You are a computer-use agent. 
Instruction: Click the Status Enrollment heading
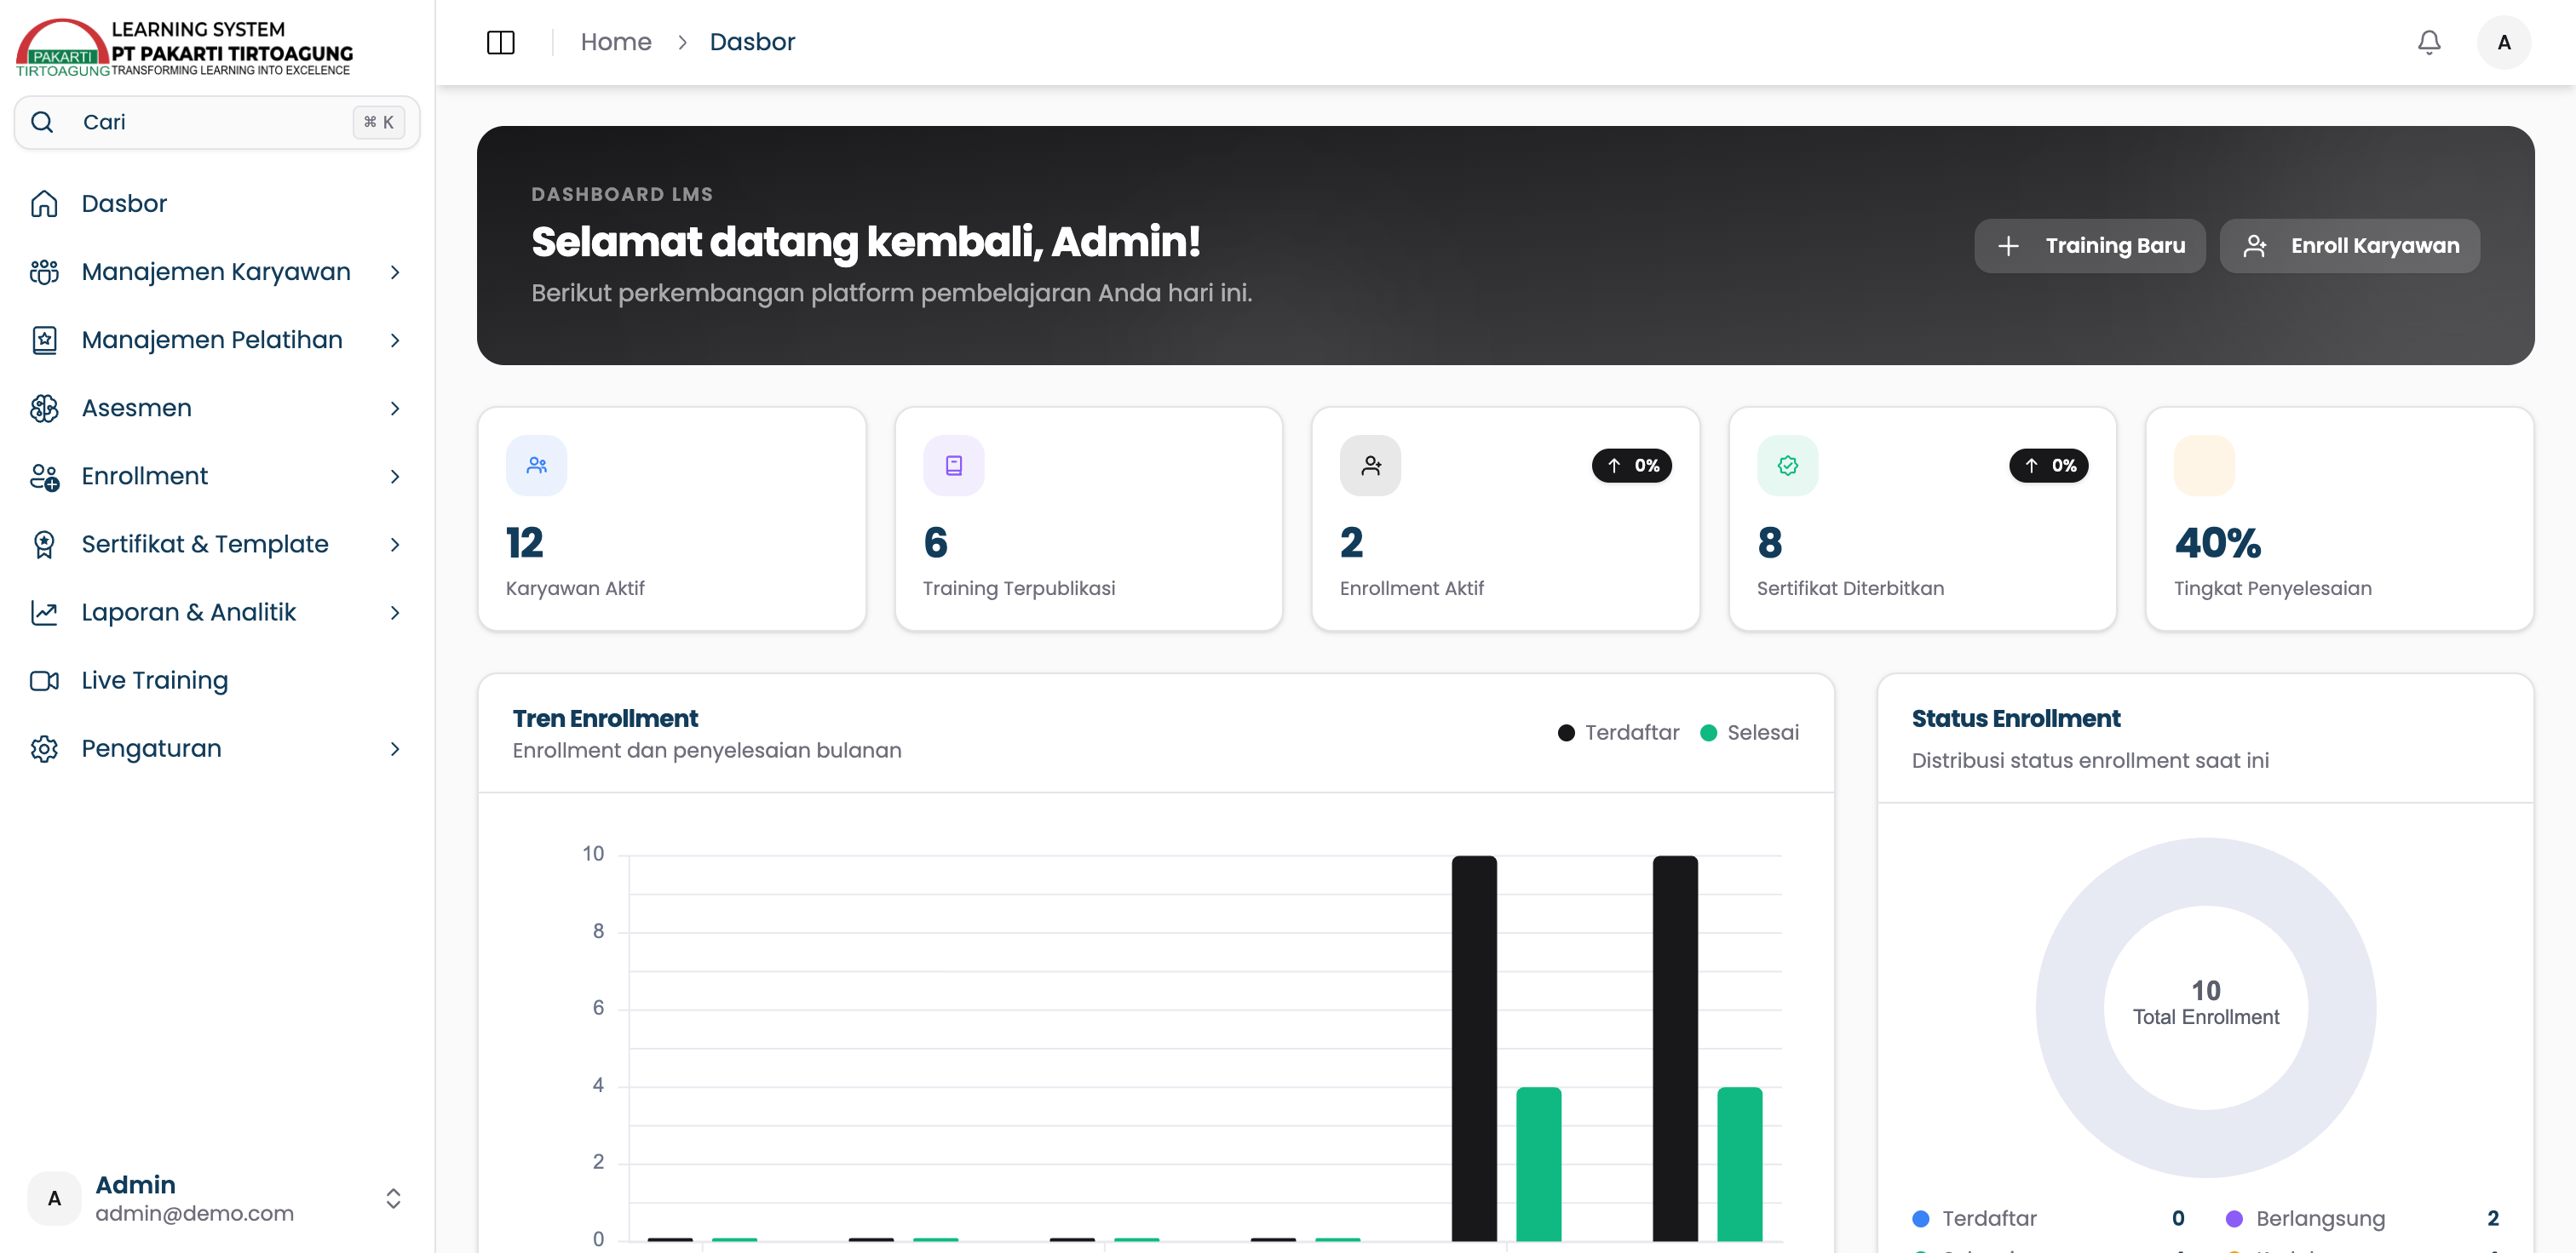[2015, 718]
